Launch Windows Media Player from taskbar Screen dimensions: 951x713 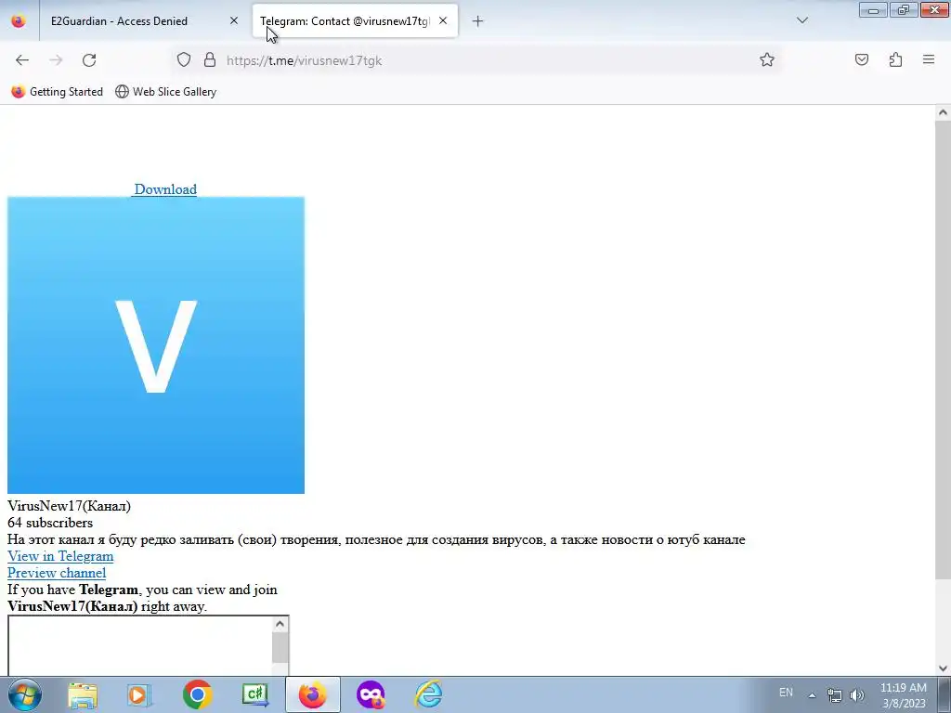[139, 694]
